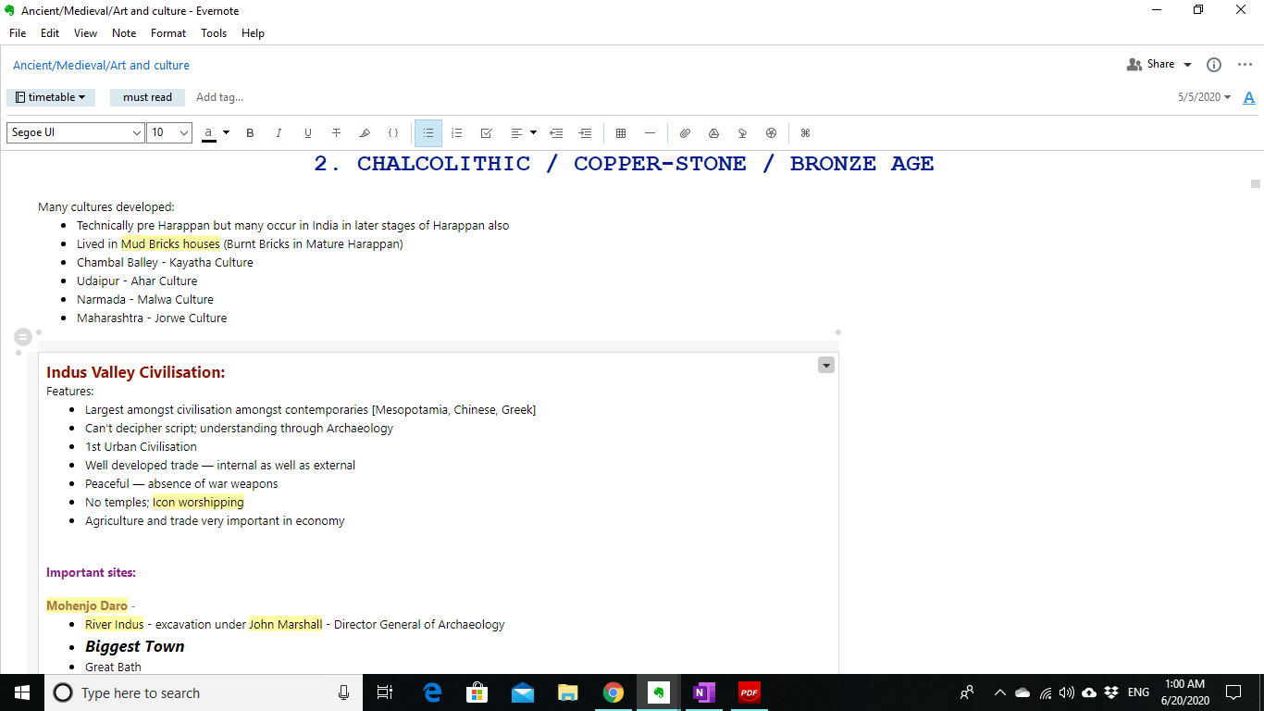Open File Explorer from the taskbar
This screenshot has height=711, width=1264.
click(x=567, y=692)
